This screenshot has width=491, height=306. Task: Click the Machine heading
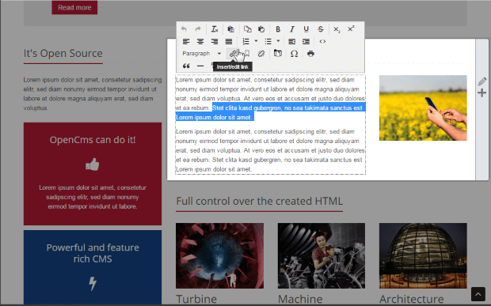pos(300,299)
